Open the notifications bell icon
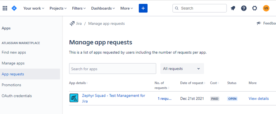 click(233, 8)
